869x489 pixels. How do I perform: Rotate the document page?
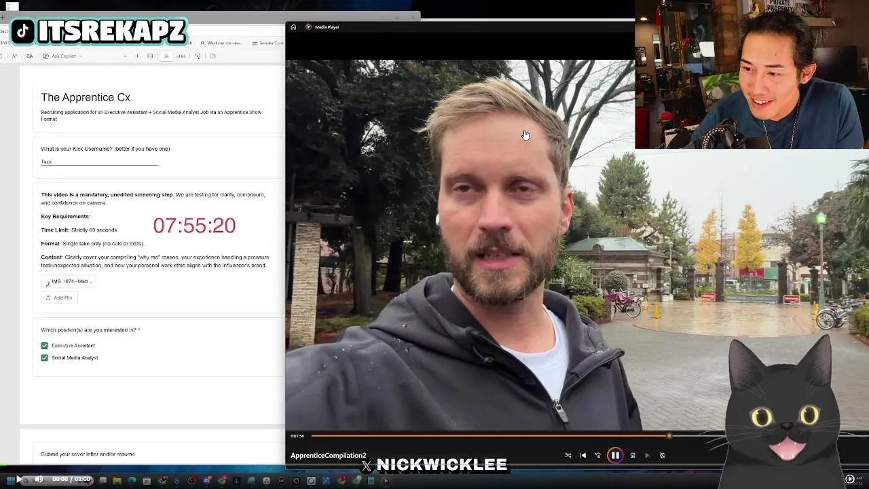pos(198,56)
